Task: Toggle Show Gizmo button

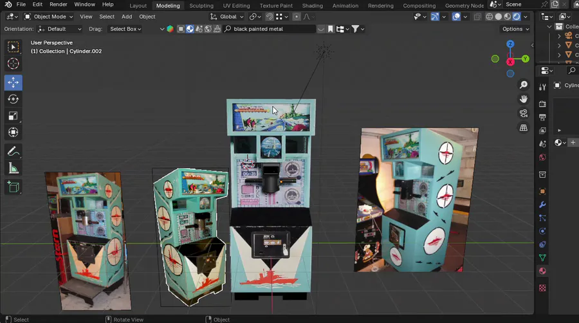Action: click(x=435, y=17)
